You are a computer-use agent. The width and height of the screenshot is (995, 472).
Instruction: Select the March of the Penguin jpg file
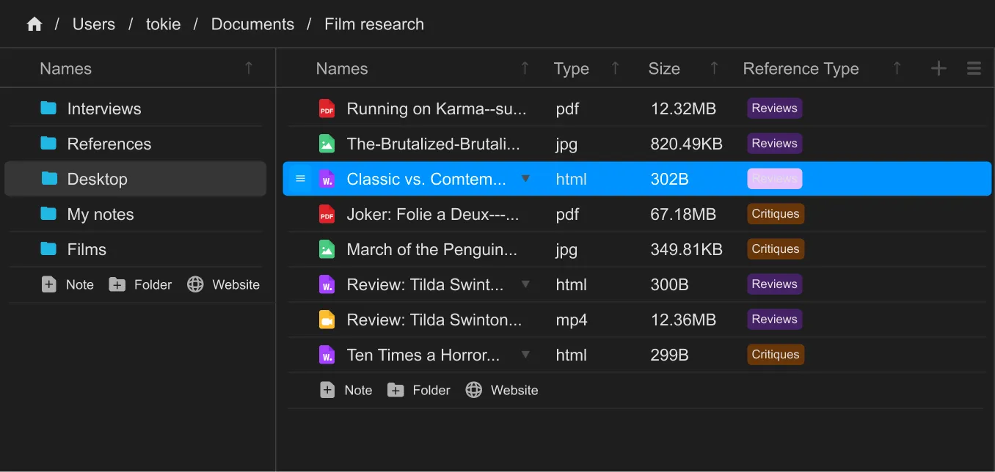coord(431,250)
